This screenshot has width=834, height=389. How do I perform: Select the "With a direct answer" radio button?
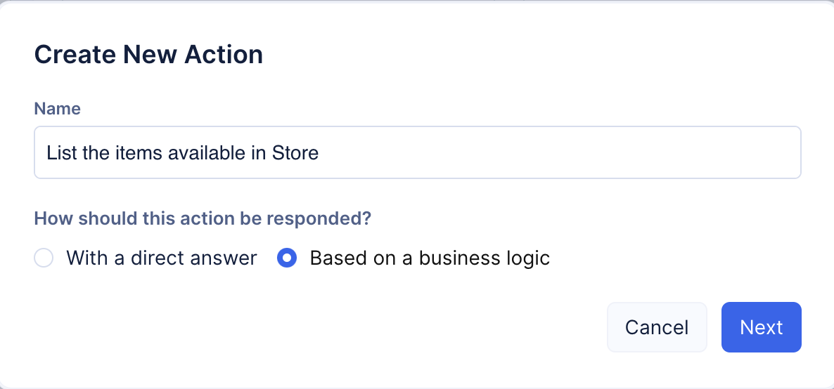pos(44,258)
